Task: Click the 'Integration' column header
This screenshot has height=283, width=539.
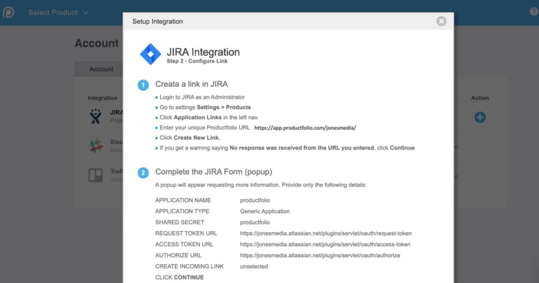Action: click(x=103, y=98)
